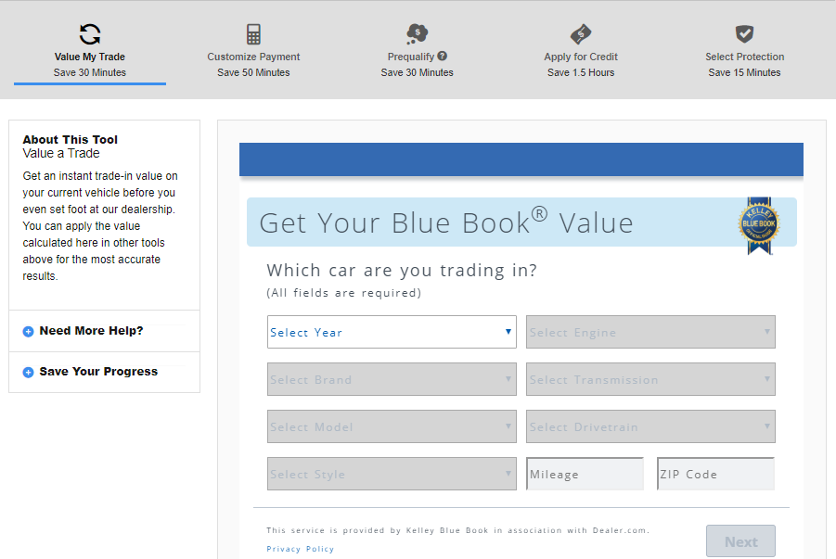
Task: Click the Value My Trade refresh icon
Action: 90,34
